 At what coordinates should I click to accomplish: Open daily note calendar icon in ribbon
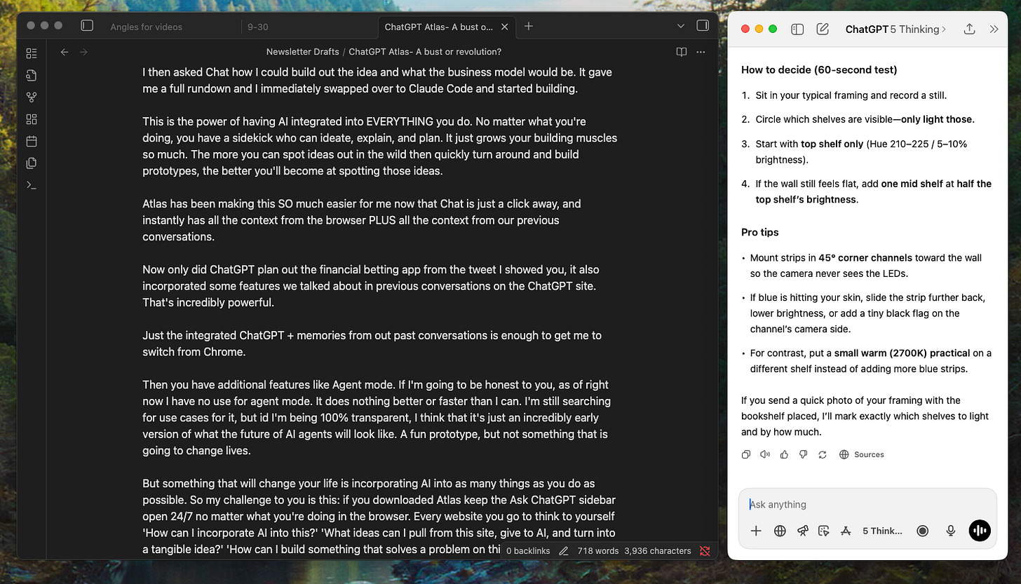[31, 141]
